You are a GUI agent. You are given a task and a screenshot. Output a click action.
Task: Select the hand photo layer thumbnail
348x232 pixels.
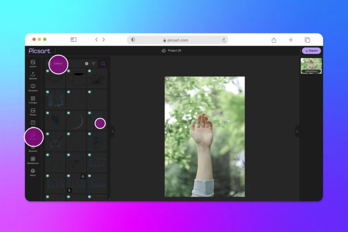[311, 66]
